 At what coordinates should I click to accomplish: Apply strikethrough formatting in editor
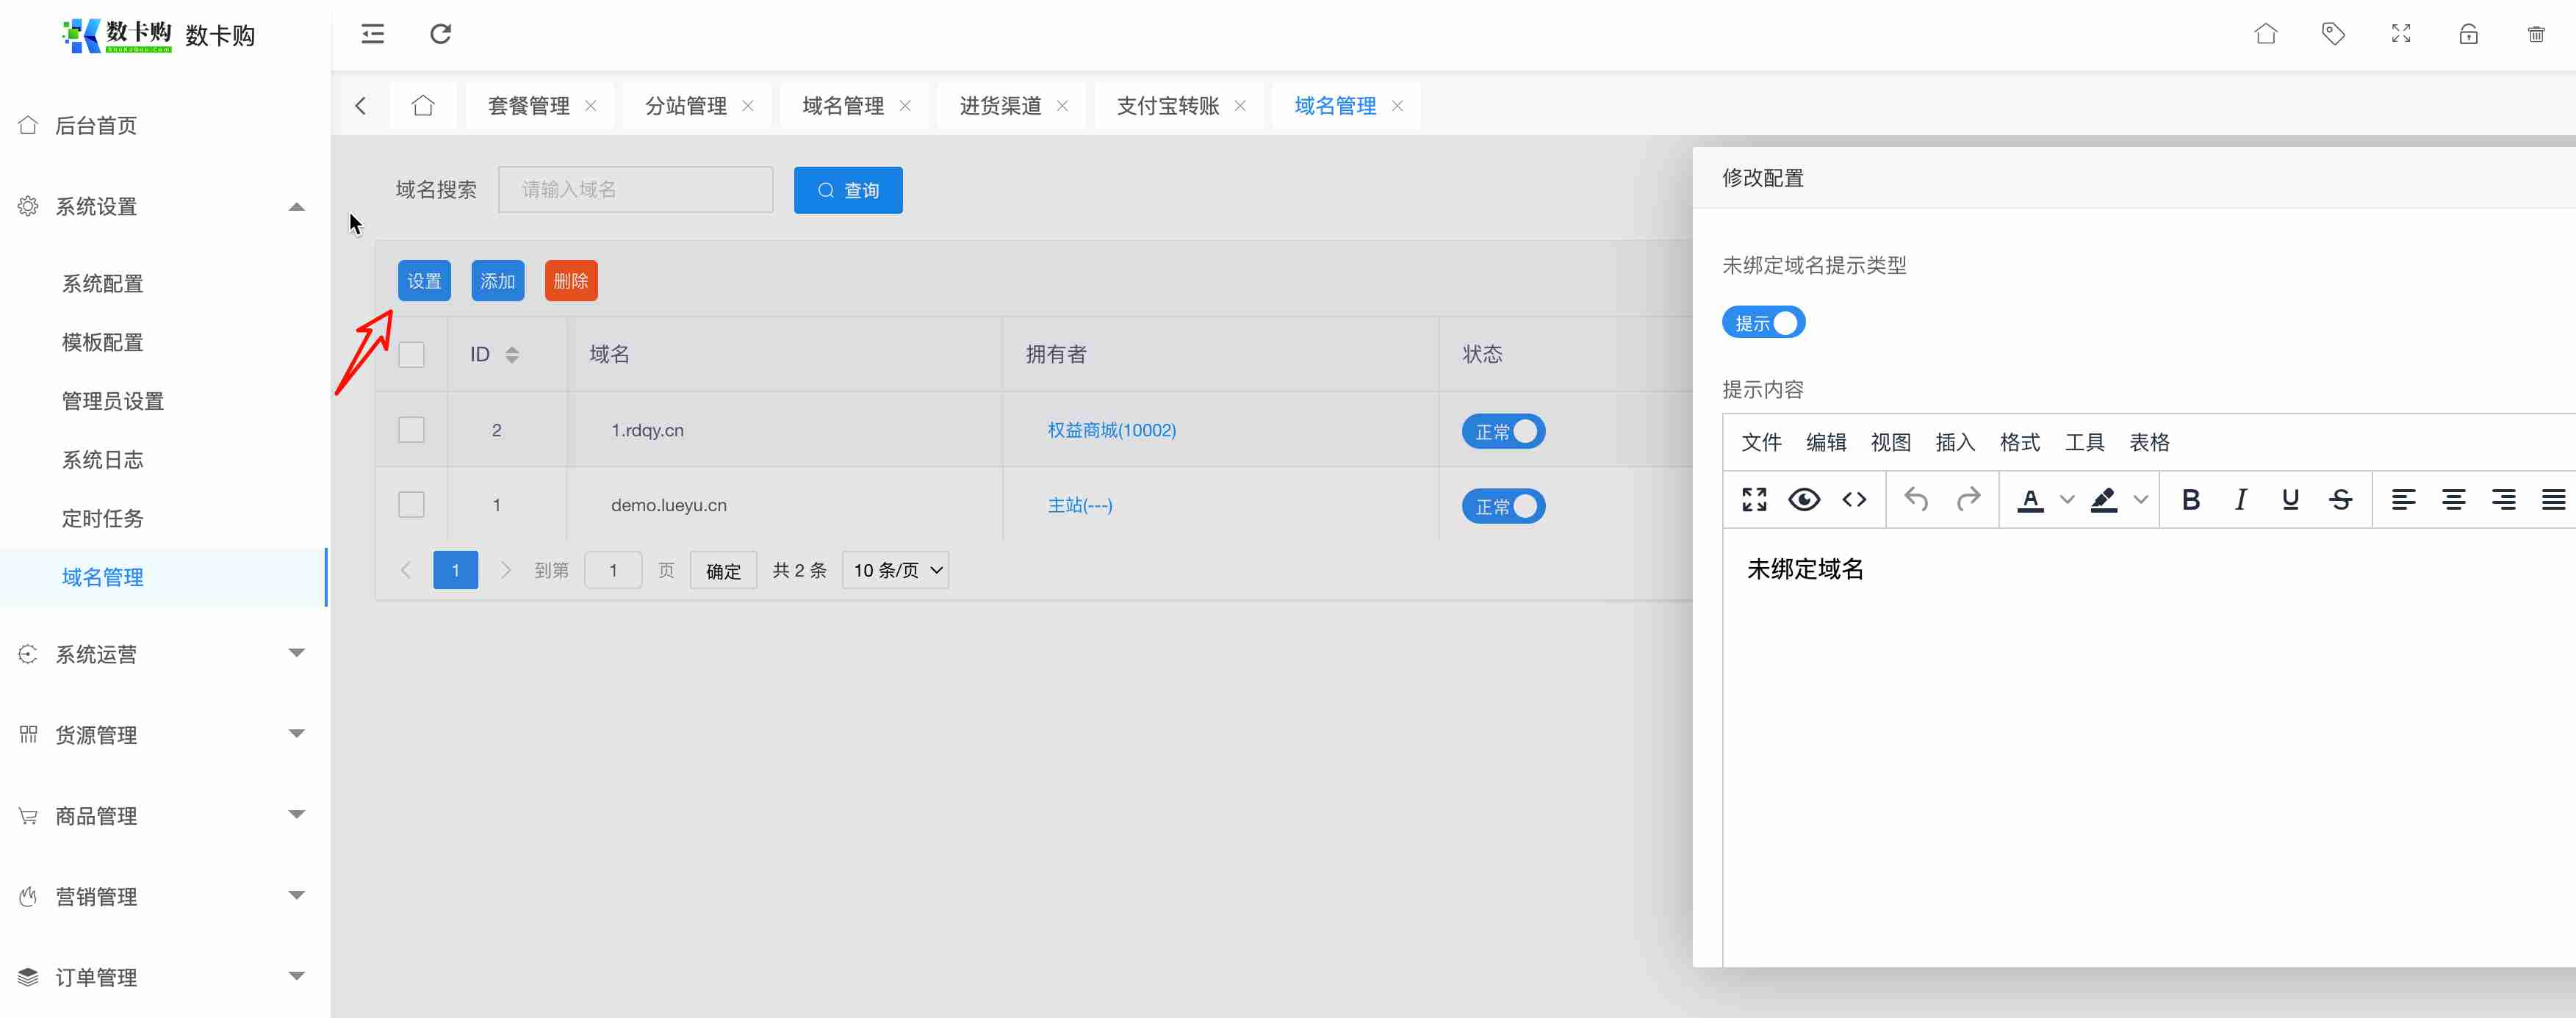click(x=2340, y=499)
